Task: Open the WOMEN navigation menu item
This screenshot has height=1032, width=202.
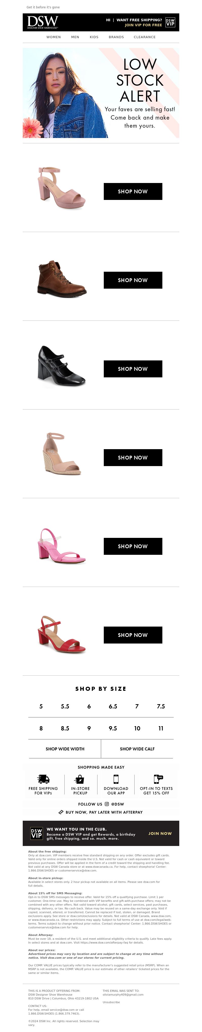Action: click(54, 37)
